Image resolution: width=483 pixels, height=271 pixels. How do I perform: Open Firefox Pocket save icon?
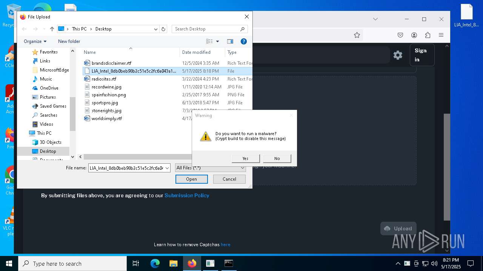tap(400, 35)
